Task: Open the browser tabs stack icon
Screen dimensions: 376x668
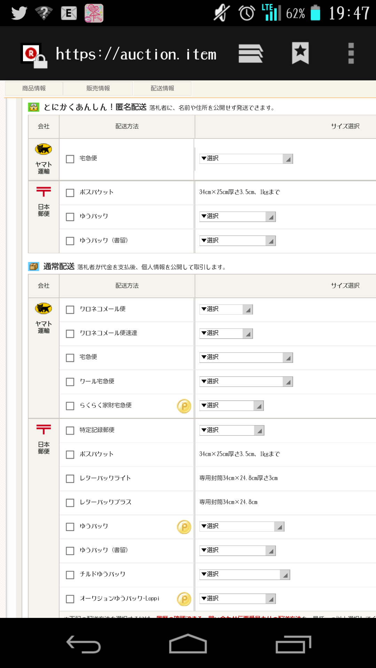Action: [251, 54]
